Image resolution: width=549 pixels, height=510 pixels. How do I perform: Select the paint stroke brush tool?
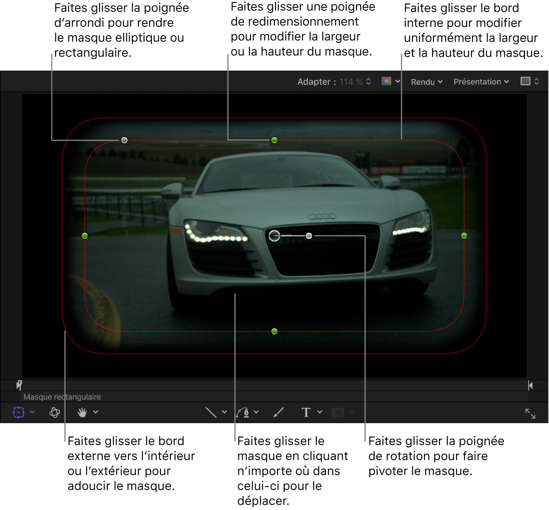coord(279,412)
